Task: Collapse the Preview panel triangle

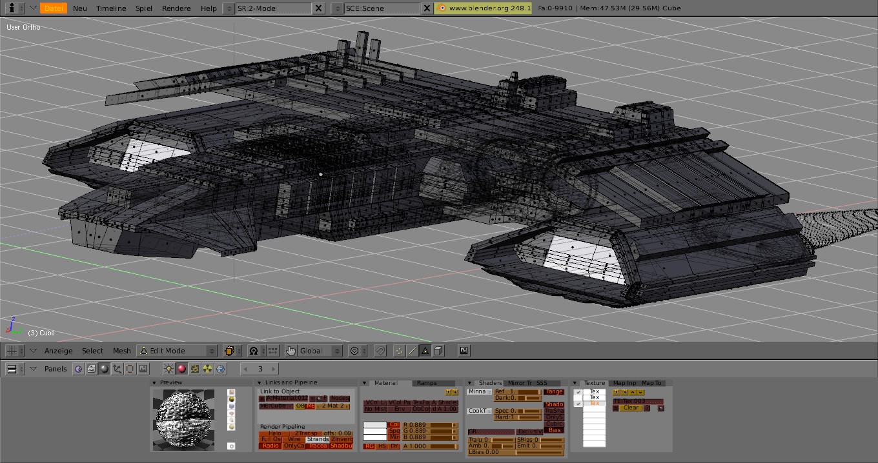Action: pyautogui.click(x=154, y=383)
